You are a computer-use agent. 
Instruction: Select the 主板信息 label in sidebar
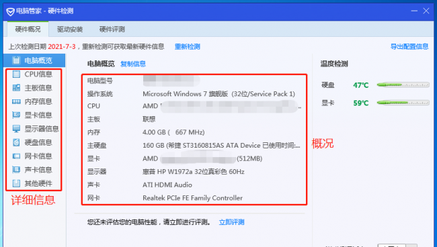(38, 88)
